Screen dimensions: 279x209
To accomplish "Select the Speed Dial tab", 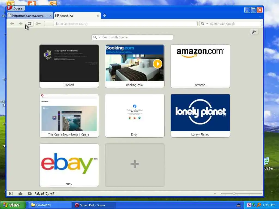I will click(x=77, y=16).
